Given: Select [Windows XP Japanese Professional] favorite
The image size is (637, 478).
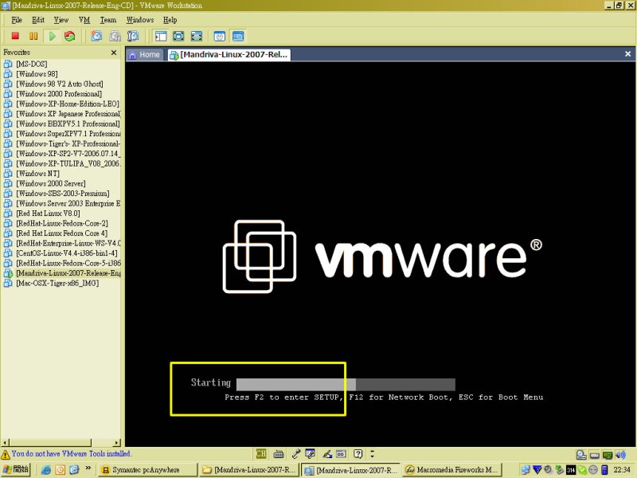Looking at the screenshot, I should pyautogui.click(x=62, y=114).
